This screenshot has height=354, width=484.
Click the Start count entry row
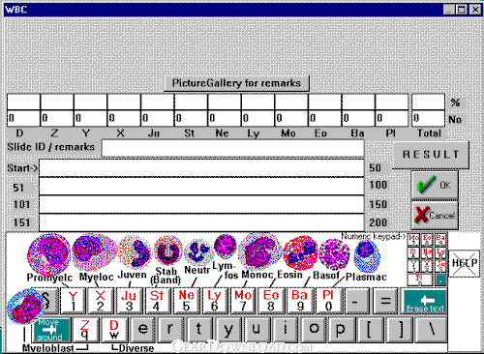[201, 168]
